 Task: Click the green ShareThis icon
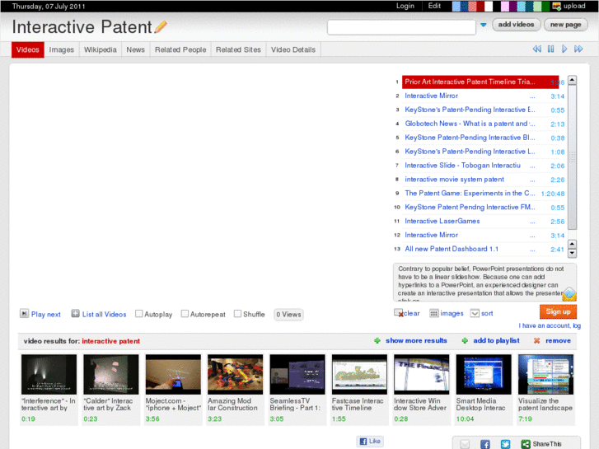coord(526,444)
